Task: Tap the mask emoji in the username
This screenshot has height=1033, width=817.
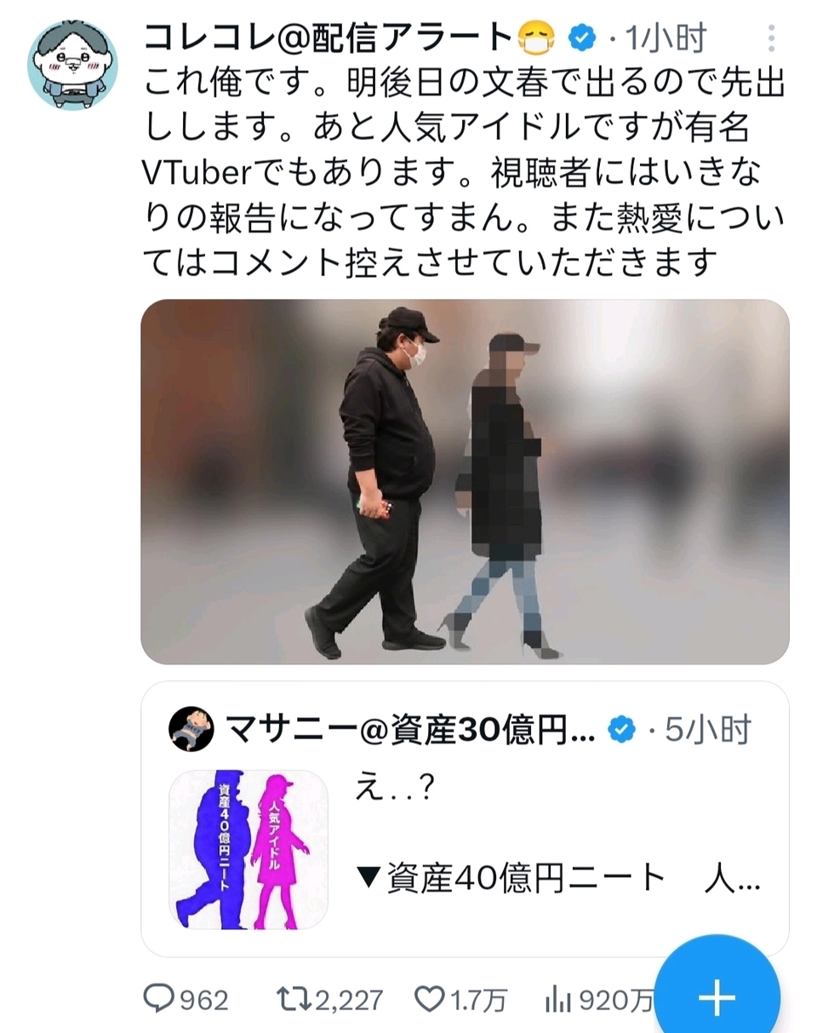Action: coord(538,38)
